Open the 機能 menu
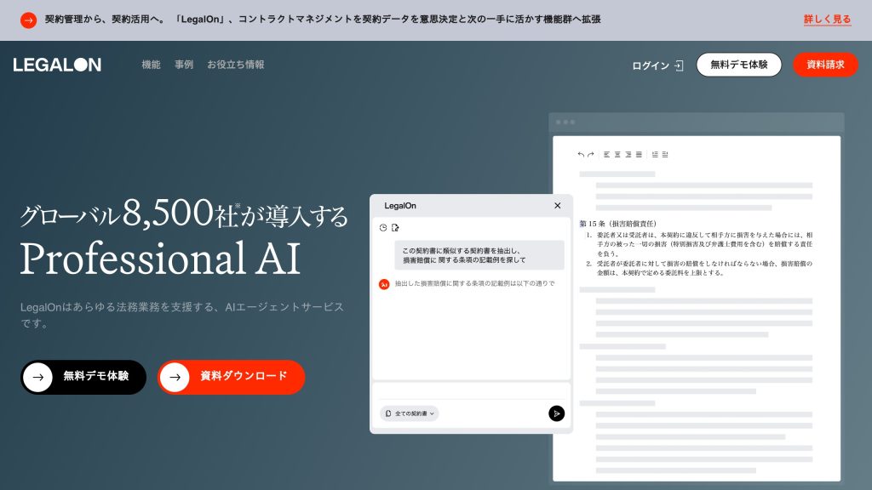872x490 pixels. [151, 65]
